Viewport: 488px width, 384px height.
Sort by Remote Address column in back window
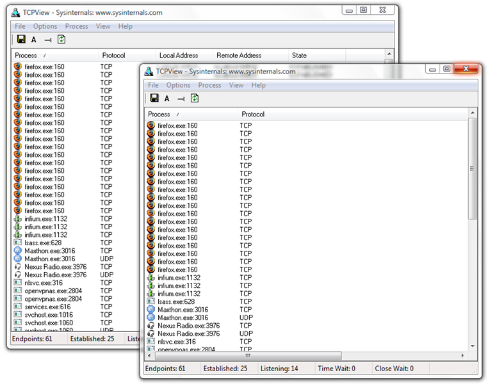click(x=250, y=55)
